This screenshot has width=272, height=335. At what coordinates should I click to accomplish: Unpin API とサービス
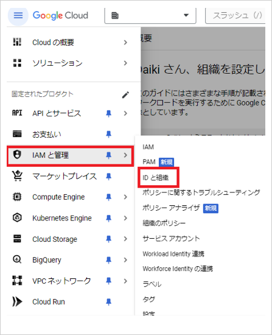point(109,113)
